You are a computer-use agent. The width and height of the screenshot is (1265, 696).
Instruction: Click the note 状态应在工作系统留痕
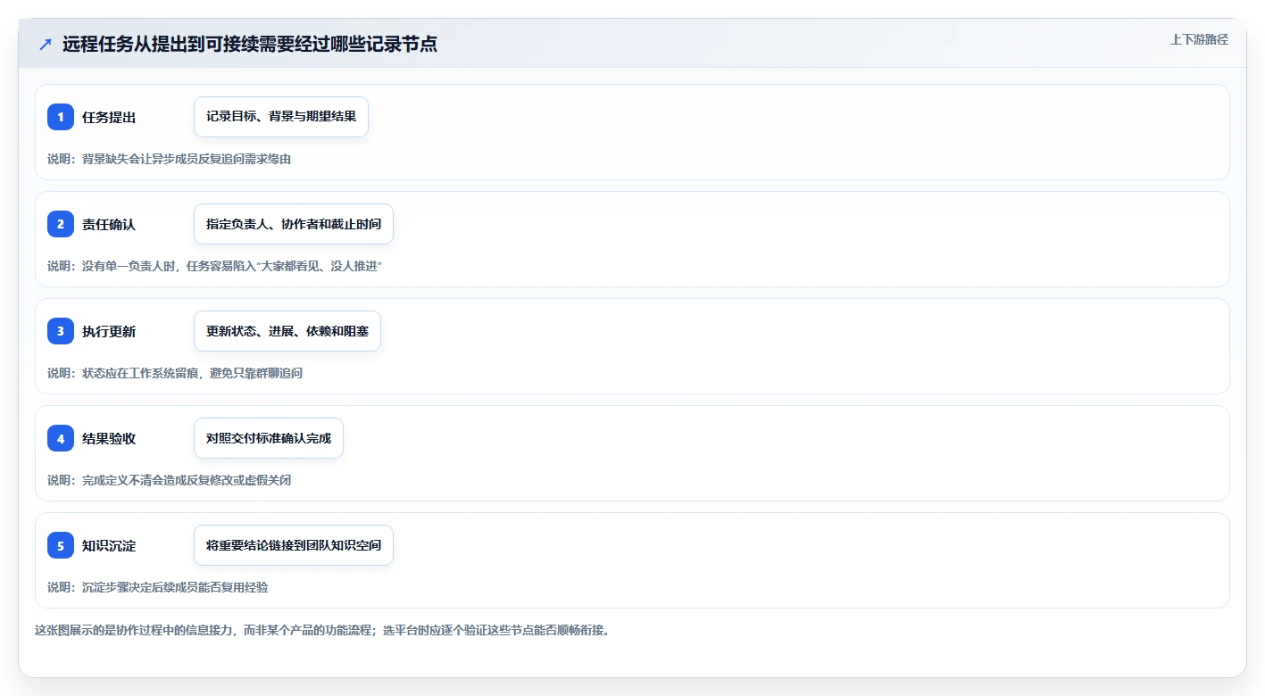(x=175, y=373)
